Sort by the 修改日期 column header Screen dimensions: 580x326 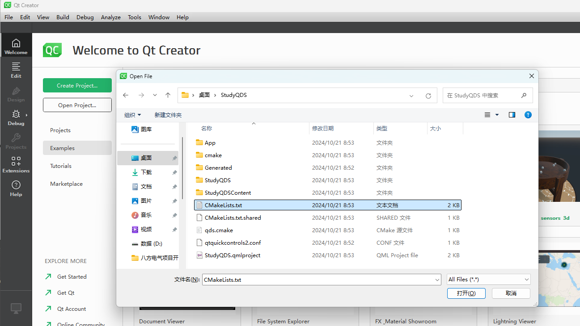[x=341, y=128]
